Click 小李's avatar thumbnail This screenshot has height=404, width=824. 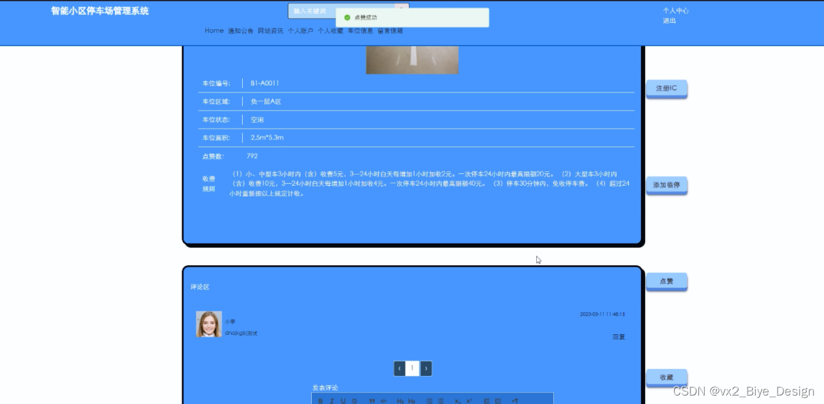(x=209, y=324)
